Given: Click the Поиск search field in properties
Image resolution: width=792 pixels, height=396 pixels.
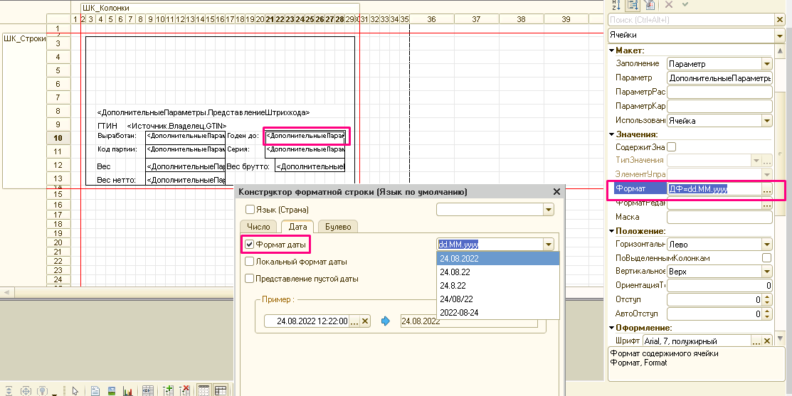Looking at the screenshot, I should [x=692, y=20].
